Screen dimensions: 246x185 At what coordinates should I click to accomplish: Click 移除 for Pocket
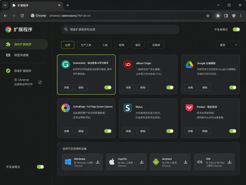[205, 131]
